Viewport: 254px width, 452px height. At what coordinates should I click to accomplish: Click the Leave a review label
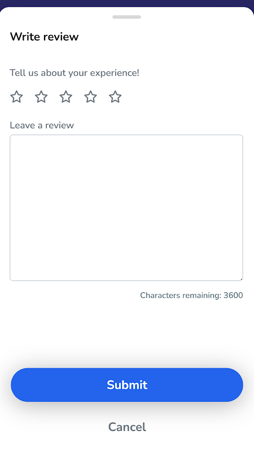coord(42,125)
